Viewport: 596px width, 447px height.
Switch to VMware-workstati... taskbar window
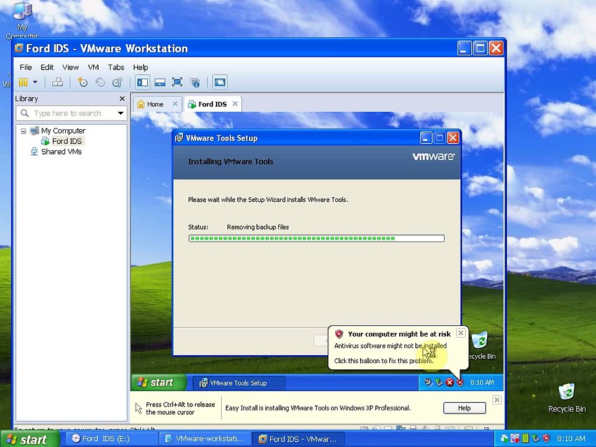click(205, 439)
